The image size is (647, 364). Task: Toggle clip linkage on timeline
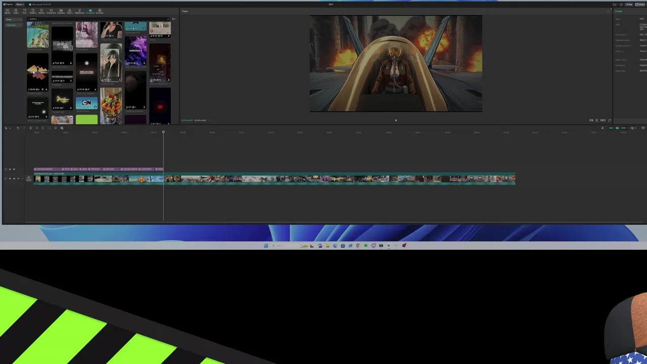click(623, 128)
